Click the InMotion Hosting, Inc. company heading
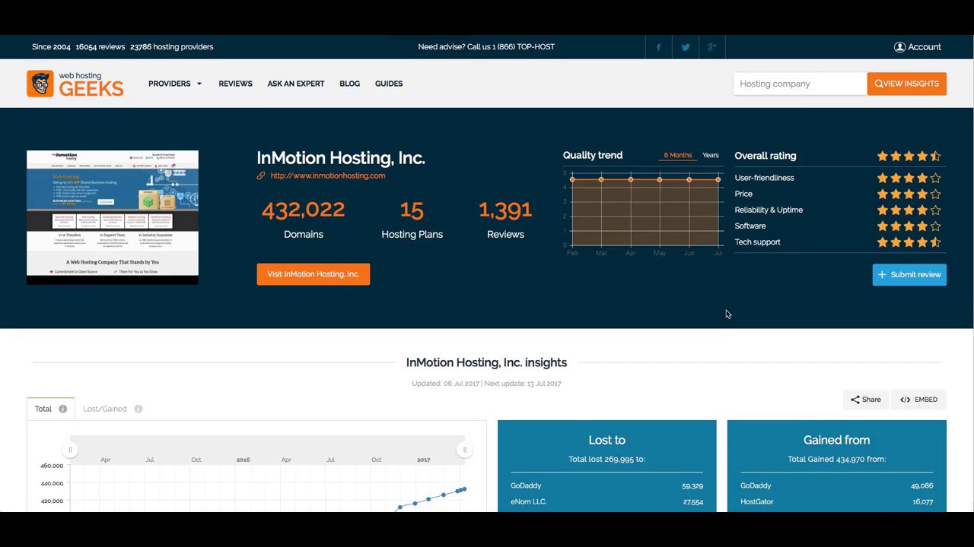 tap(341, 158)
